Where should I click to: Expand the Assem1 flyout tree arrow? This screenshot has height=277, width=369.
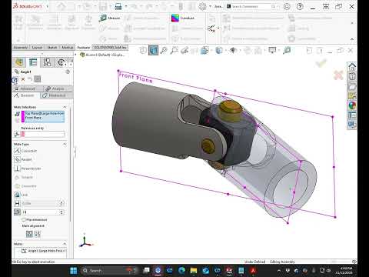point(75,55)
